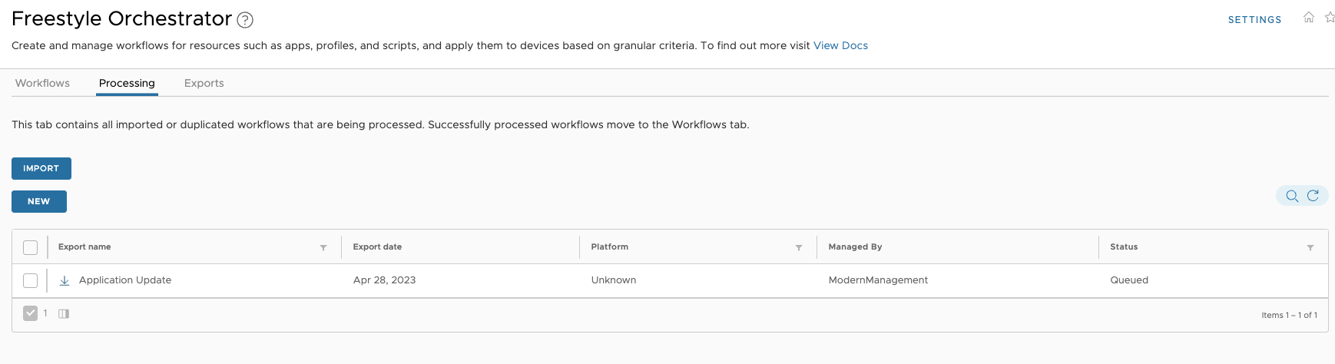Viewport: 1335px width, 364px height.
Task: Click the selected-count checkbox in footer
Action: coord(30,313)
